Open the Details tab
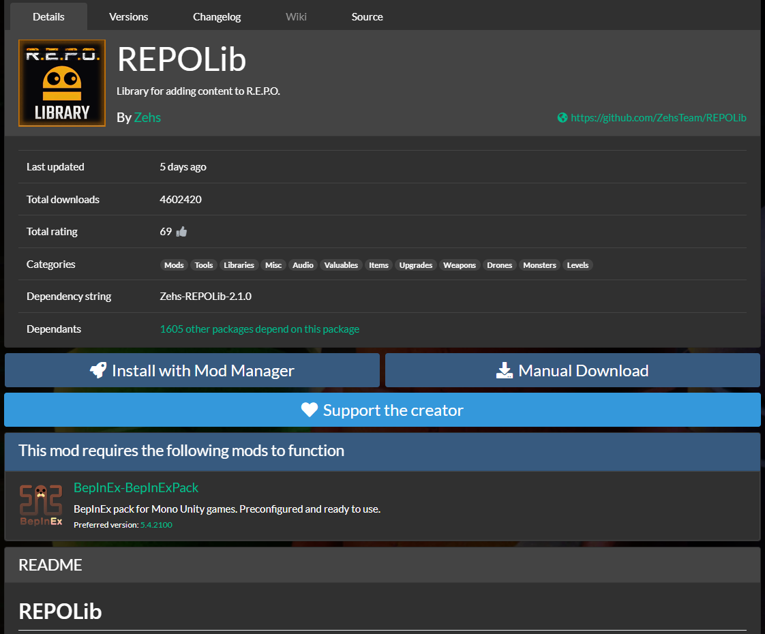This screenshot has height=634, width=765. [x=48, y=16]
